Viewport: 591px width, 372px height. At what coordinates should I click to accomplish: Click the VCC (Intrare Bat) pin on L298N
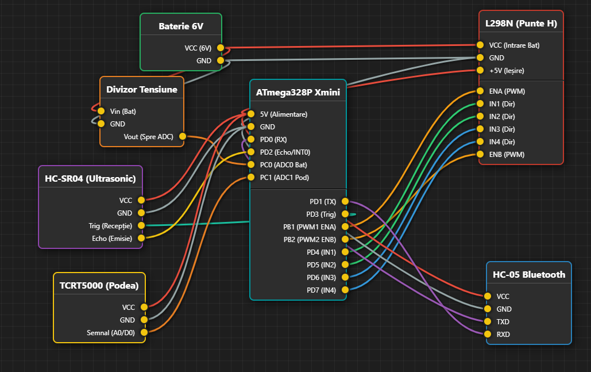480,45
